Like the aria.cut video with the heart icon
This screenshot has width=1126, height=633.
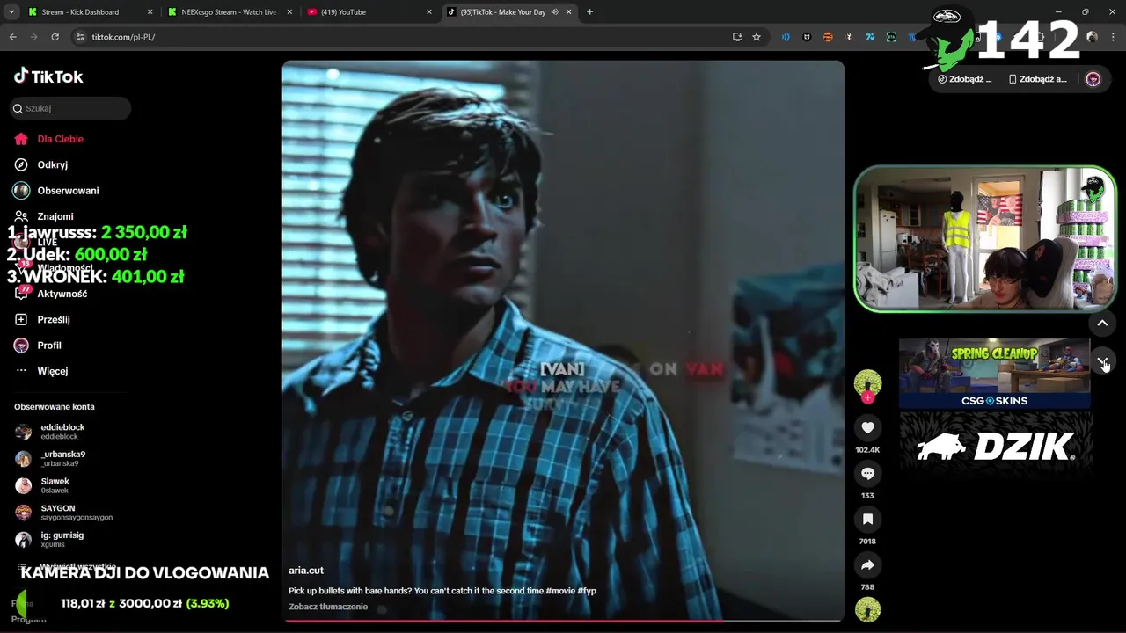click(867, 427)
